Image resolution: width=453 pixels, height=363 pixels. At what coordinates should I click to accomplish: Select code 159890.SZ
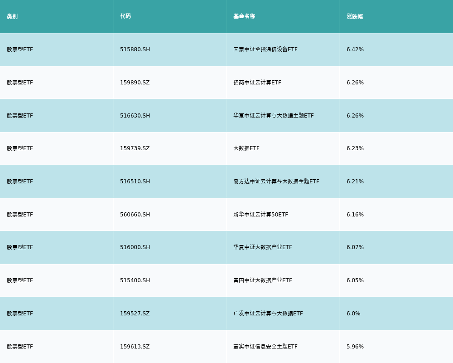pos(135,83)
